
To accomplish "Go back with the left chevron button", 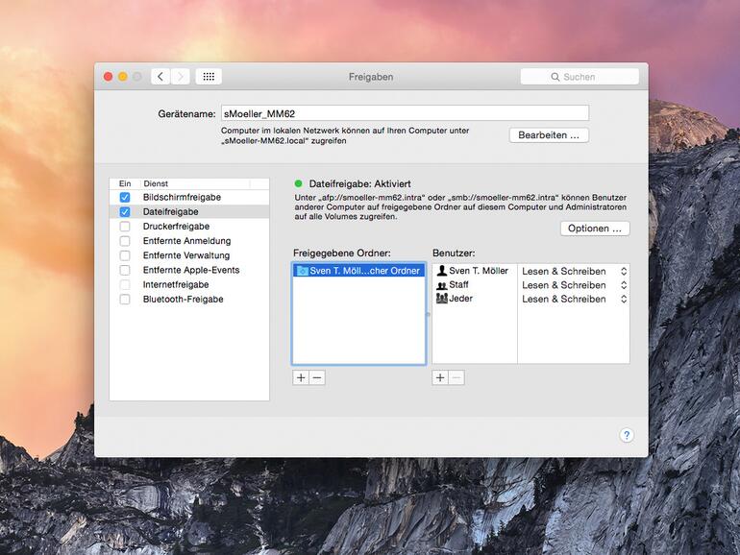I will point(160,77).
